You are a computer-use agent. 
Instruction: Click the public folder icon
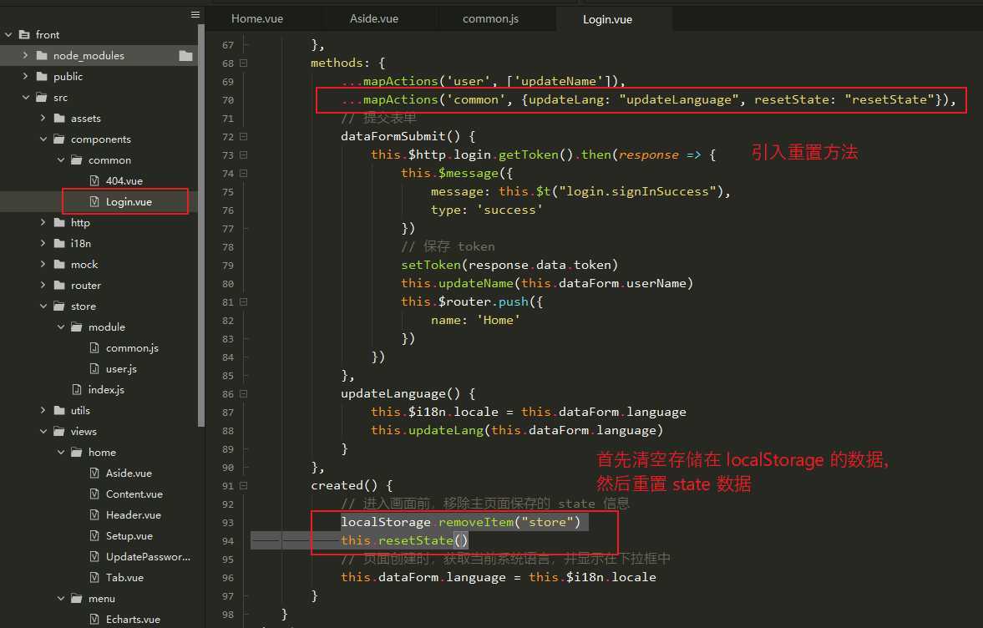click(42, 77)
